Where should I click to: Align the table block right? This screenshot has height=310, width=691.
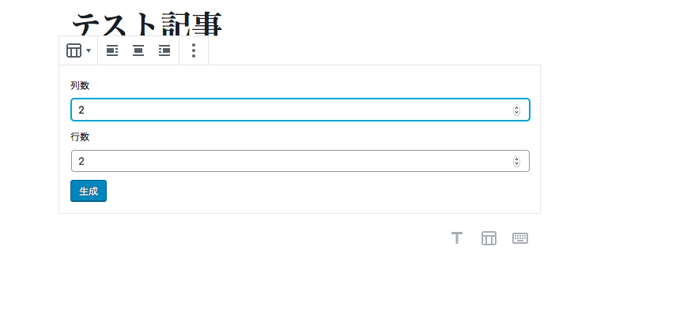[164, 50]
